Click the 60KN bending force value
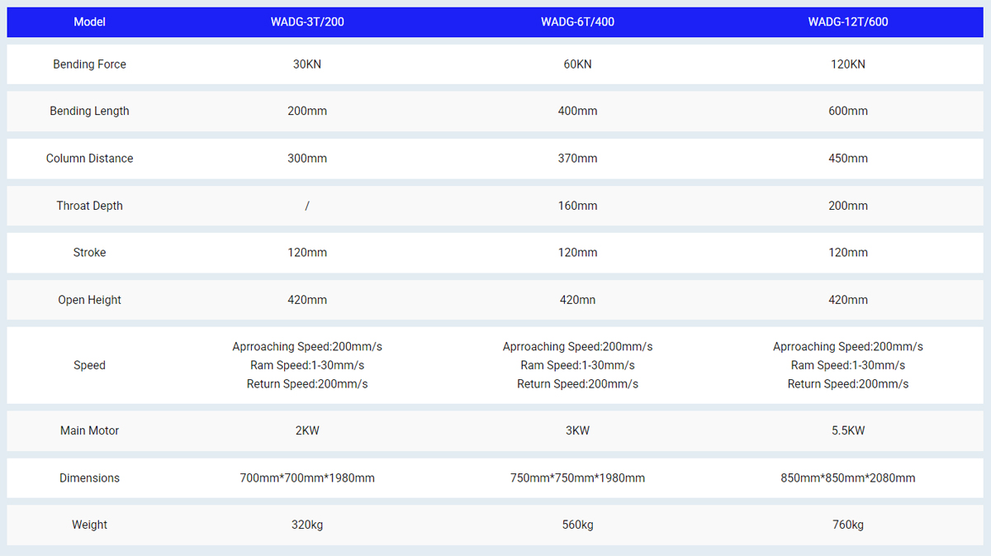Image resolution: width=991 pixels, height=556 pixels. (x=577, y=64)
